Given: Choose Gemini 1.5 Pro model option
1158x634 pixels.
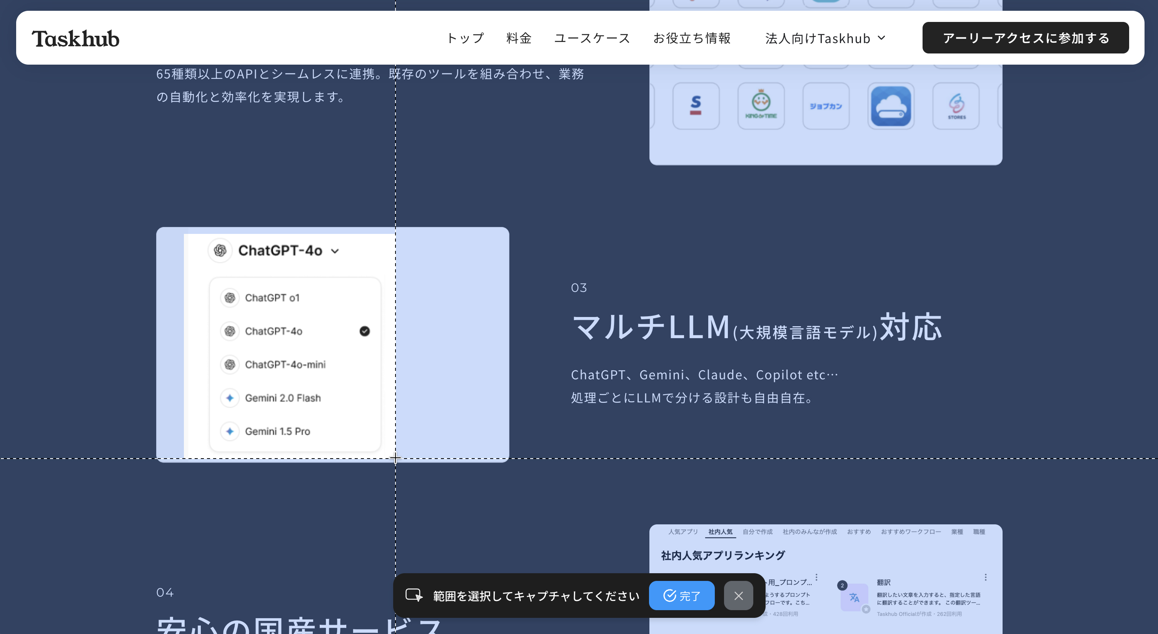Looking at the screenshot, I should (x=295, y=431).
